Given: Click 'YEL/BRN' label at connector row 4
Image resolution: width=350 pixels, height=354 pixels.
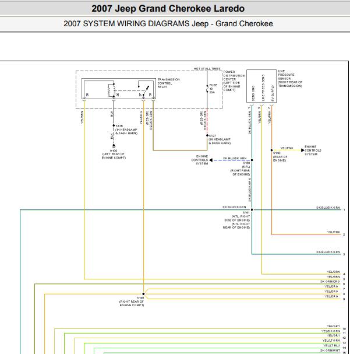Looking at the screenshot, I should pos(333,272).
